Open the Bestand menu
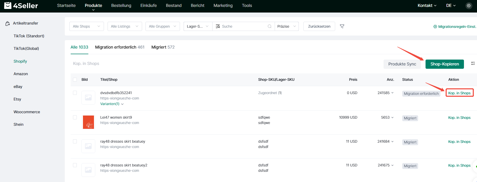The width and height of the screenshot is (477, 182). (174, 5)
